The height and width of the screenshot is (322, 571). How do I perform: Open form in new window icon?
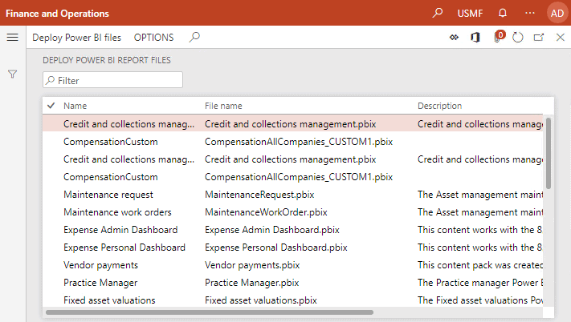coord(539,37)
